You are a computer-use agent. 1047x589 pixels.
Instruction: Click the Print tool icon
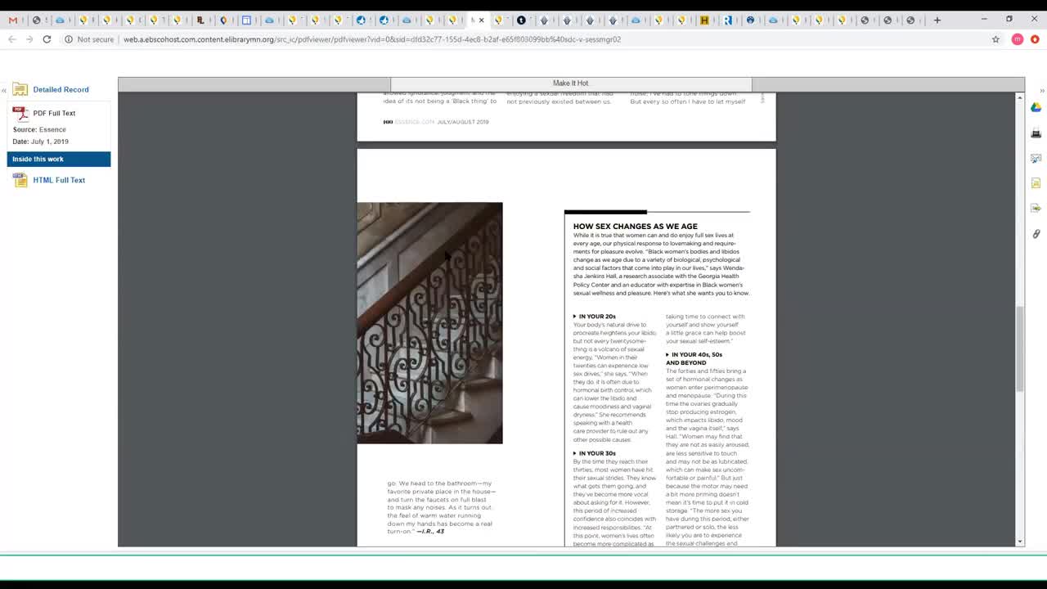1036,133
